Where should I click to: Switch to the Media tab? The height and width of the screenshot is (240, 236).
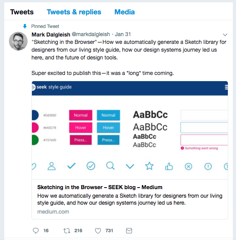tap(124, 12)
